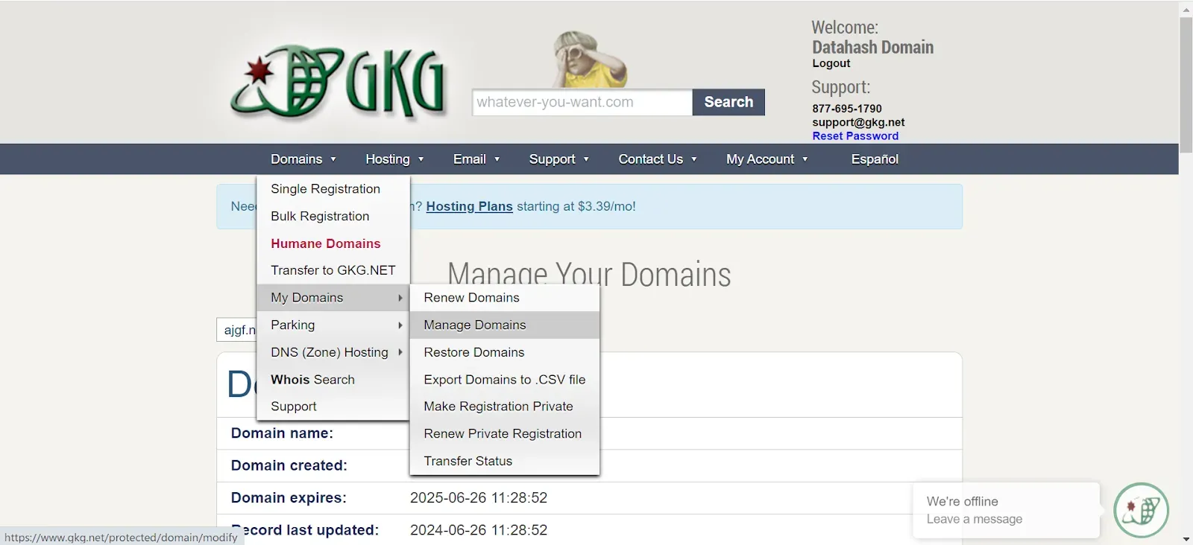Open the Reset Password link
Screen dimensions: 1193x545
pyautogui.click(x=855, y=136)
